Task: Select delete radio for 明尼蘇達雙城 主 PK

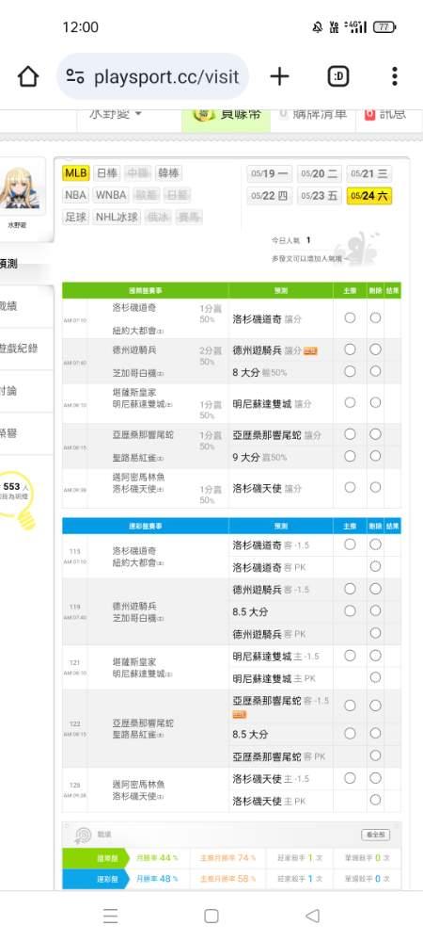Action: (375, 677)
